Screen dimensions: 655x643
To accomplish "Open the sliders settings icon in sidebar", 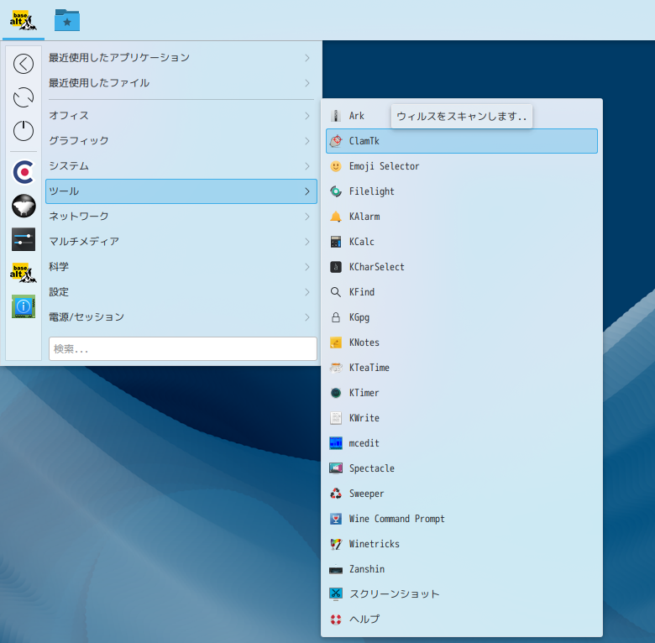I will (x=24, y=239).
